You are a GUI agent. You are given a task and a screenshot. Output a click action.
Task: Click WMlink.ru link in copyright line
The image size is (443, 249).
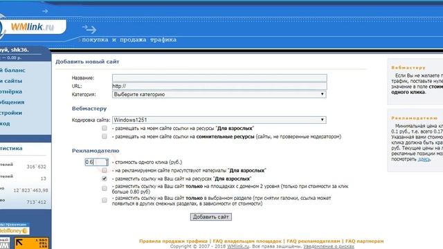coord(238,246)
